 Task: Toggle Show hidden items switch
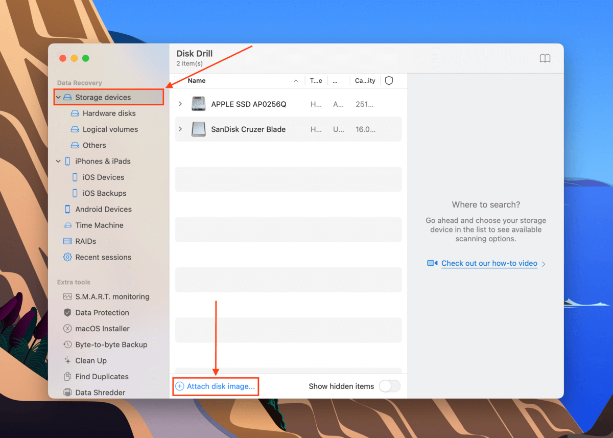(389, 386)
